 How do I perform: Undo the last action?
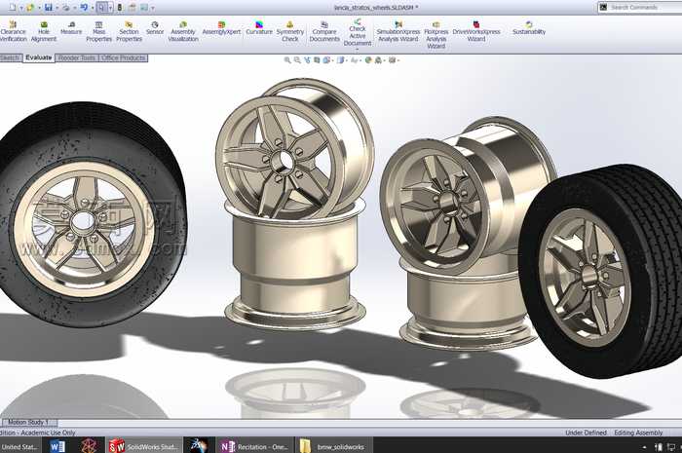[x=84, y=8]
